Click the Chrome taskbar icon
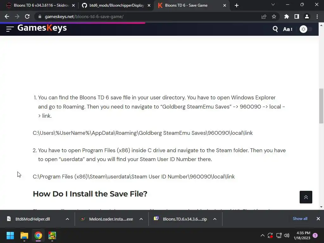The height and width of the screenshot is (243, 324). [38, 235]
